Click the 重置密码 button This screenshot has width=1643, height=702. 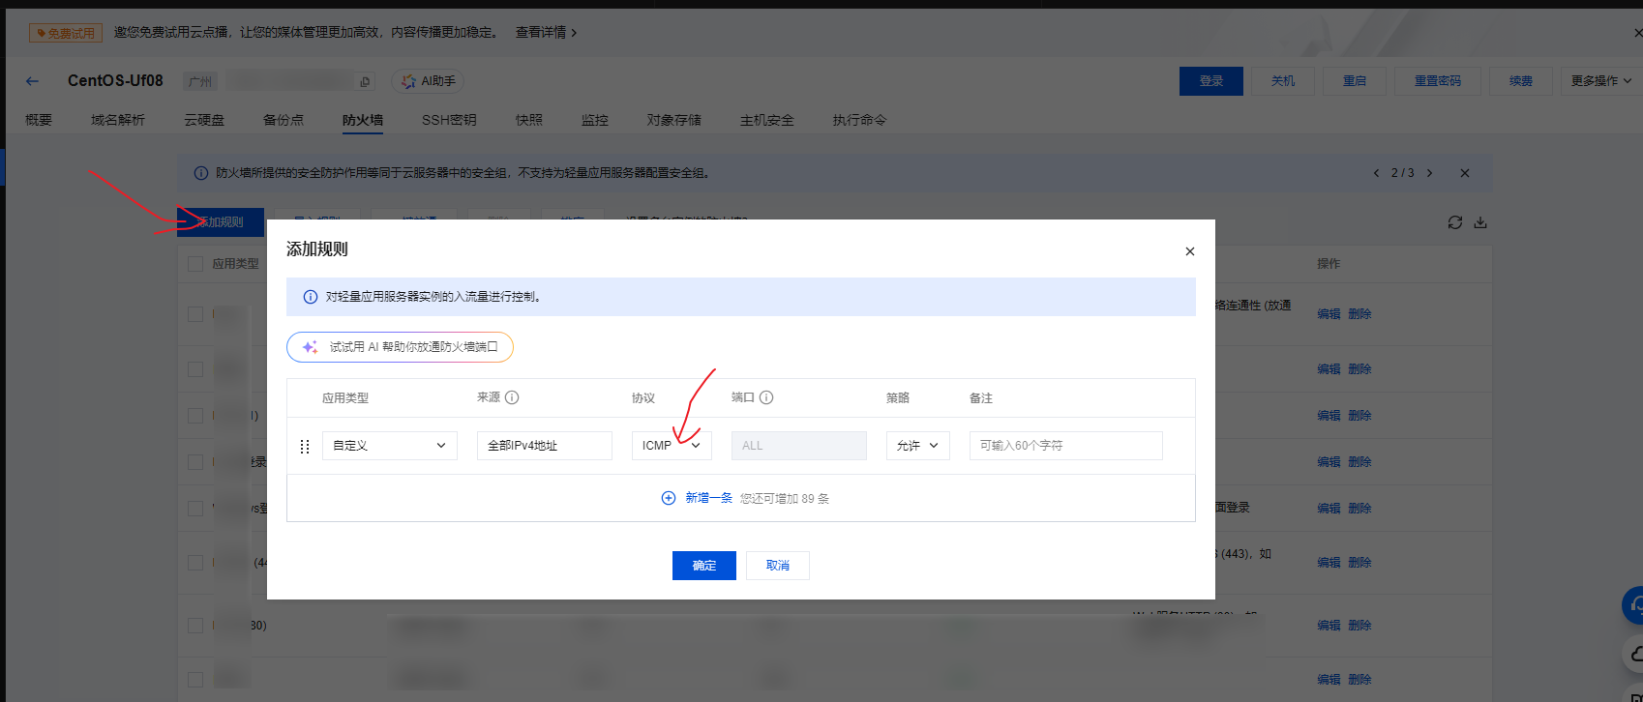point(1438,81)
